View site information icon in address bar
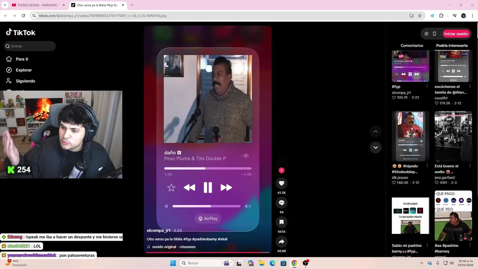478x269 pixels. click(x=34, y=16)
